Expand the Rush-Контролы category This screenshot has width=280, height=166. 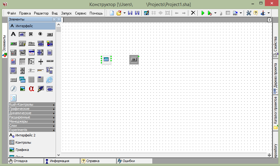click(x=32, y=104)
